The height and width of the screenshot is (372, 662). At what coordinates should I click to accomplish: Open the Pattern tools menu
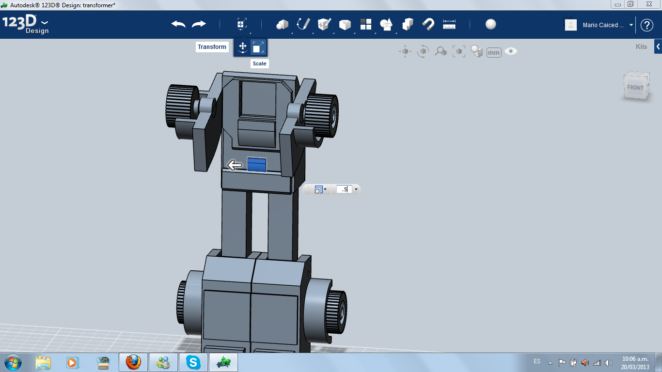pos(366,24)
